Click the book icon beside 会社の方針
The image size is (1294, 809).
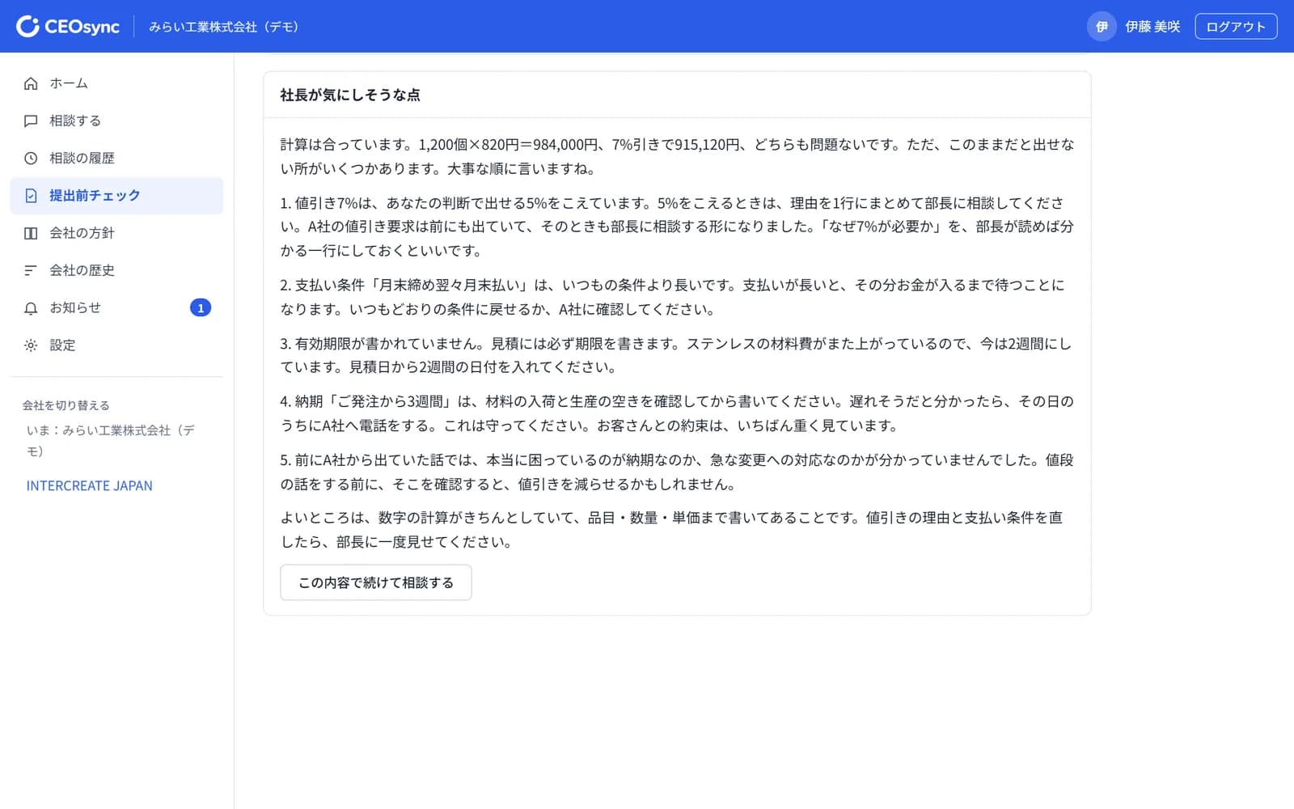coord(31,233)
